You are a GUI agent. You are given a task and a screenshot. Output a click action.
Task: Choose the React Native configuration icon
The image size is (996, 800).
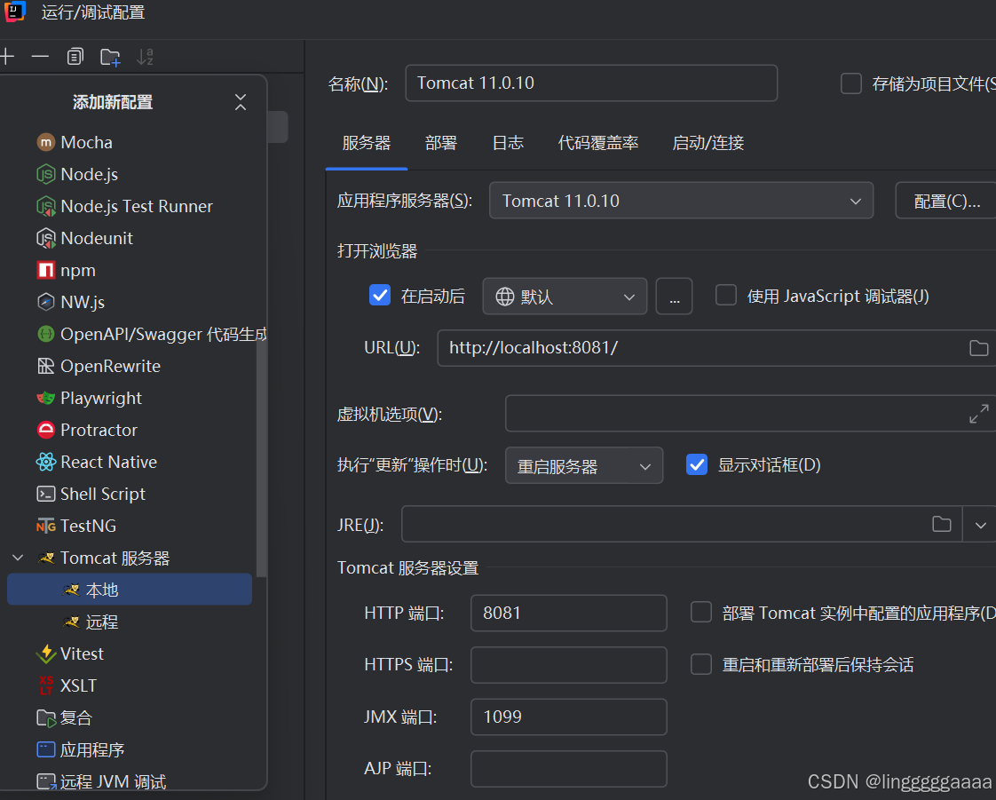[x=46, y=462]
